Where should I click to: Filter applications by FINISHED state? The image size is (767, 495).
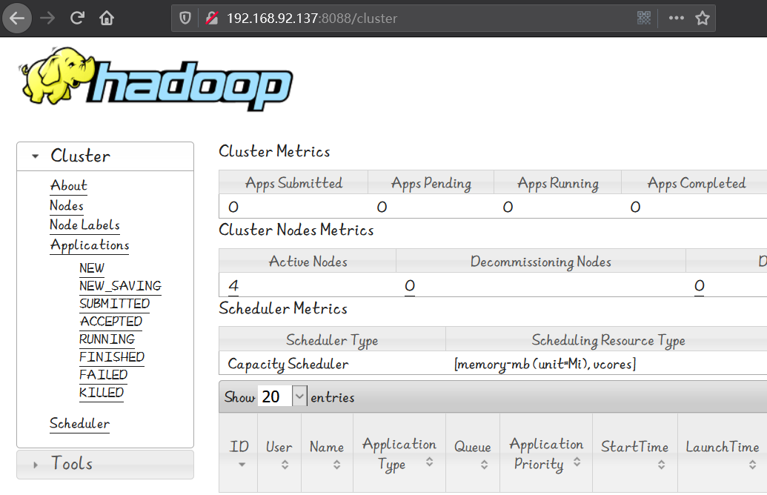(x=112, y=357)
